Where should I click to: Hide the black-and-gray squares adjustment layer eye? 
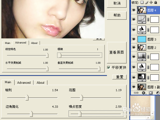(134, 77)
